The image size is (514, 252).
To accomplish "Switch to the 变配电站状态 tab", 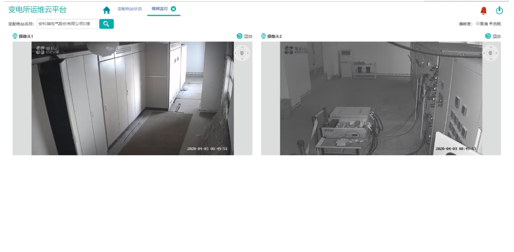I will tap(129, 9).
